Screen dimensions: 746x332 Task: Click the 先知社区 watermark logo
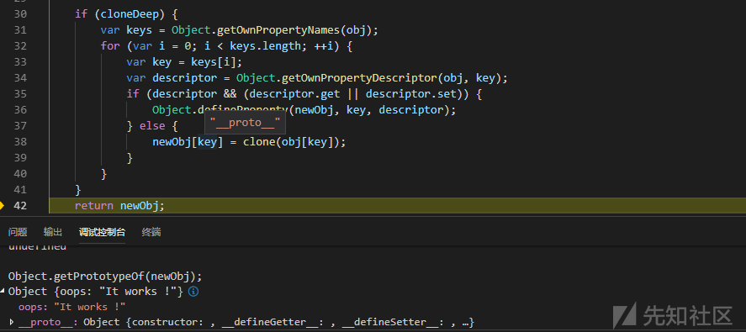pyautogui.click(x=672, y=315)
